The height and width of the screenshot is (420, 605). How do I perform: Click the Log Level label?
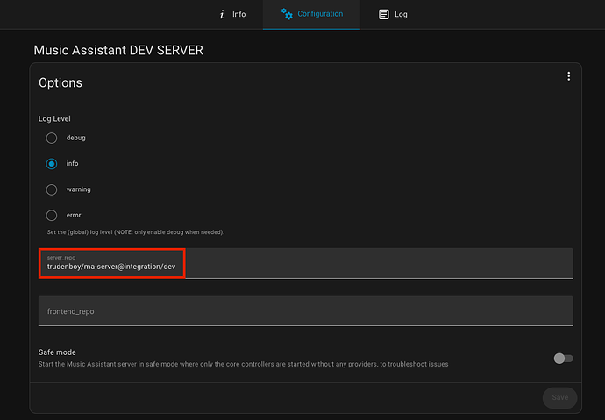pos(54,118)
